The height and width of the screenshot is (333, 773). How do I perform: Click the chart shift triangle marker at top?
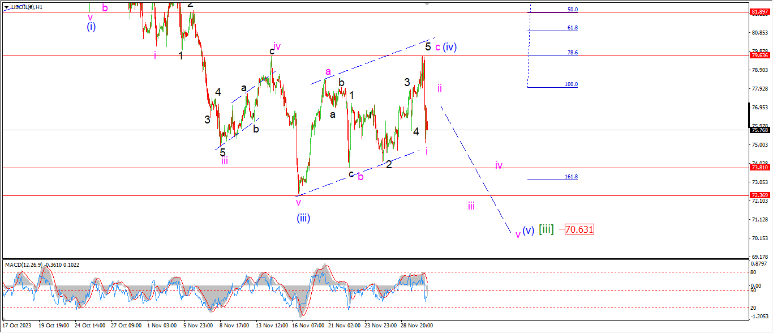(x=427, y=3)
